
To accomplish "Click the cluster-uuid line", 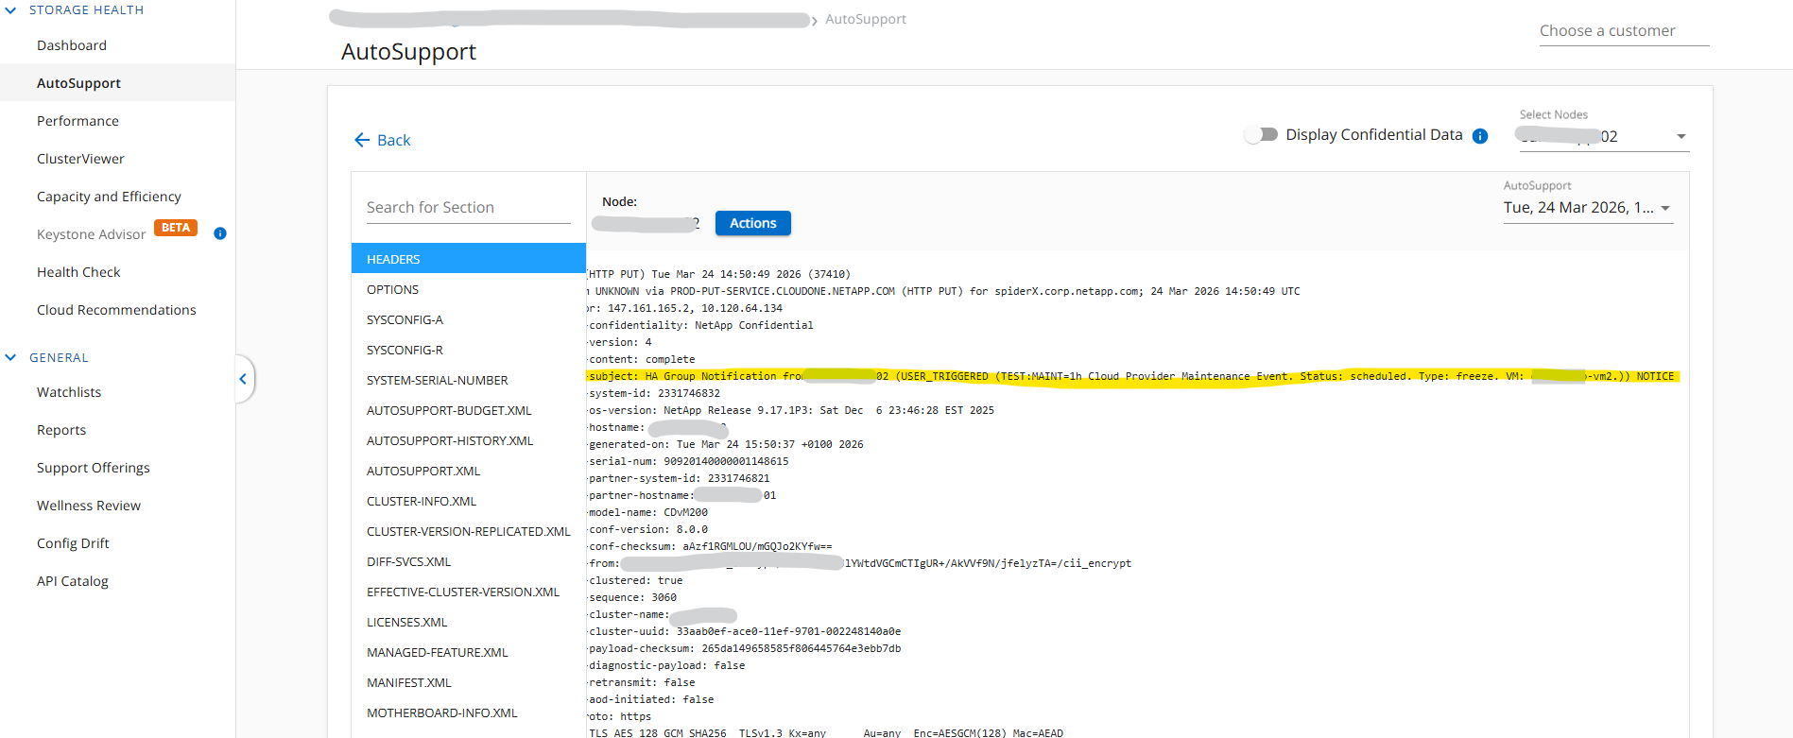I will pos(745,631).
